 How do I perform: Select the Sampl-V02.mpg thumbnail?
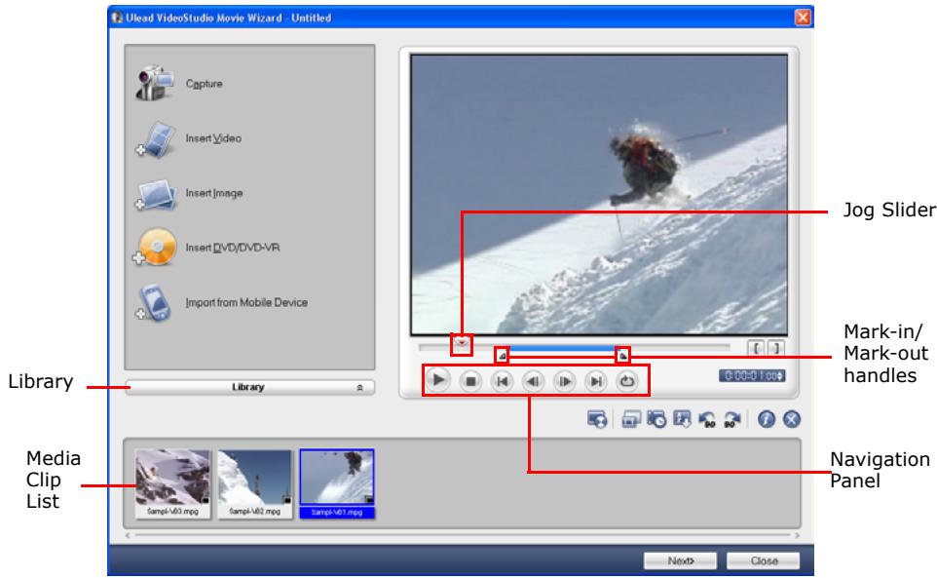click(x=255, y=482)
